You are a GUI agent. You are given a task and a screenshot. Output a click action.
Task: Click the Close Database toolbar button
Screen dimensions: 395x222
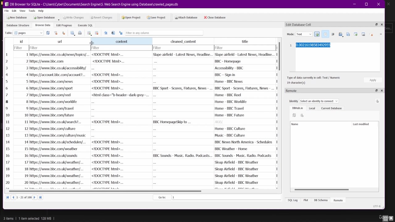pos(214,18)
